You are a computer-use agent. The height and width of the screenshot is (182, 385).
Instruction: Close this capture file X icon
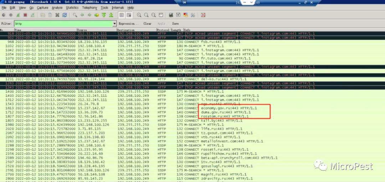(57, 15)
